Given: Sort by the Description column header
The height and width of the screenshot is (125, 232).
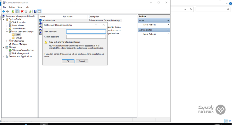Looking at the screenshot, I should click(x=105, y=17).
